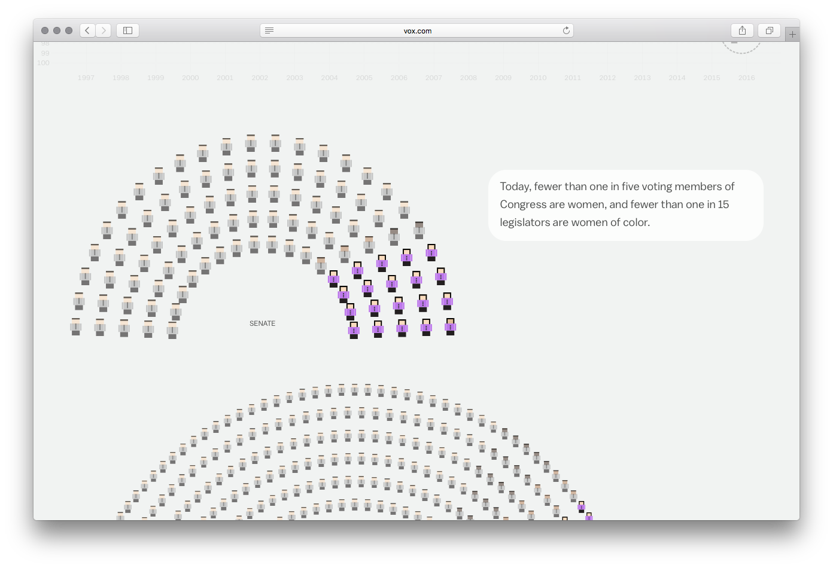Click the 100 gridline label on the axis
This screenshot has height=568, width=833.
pyautogui.click(x=43, y=63)
